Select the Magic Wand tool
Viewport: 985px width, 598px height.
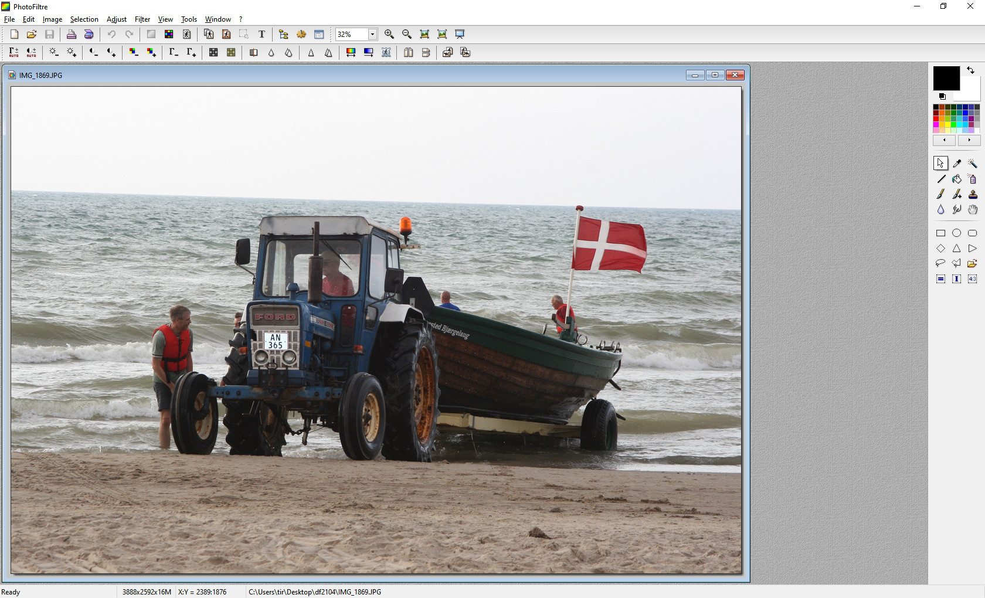(x=972, y=164)
